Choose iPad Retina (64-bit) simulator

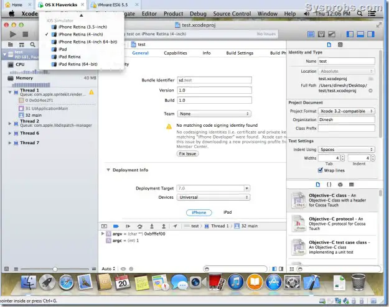pos(78,64)
